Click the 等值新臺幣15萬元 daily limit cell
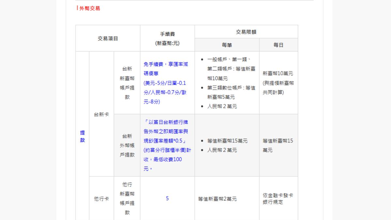This screenshot has height=220, width=391. point(279,145)
